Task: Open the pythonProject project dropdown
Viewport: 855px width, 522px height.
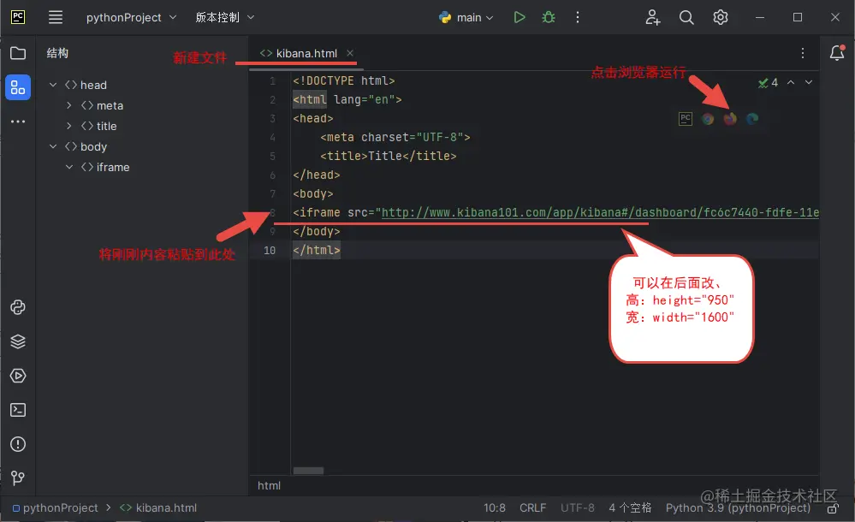Action: (132, 17)
